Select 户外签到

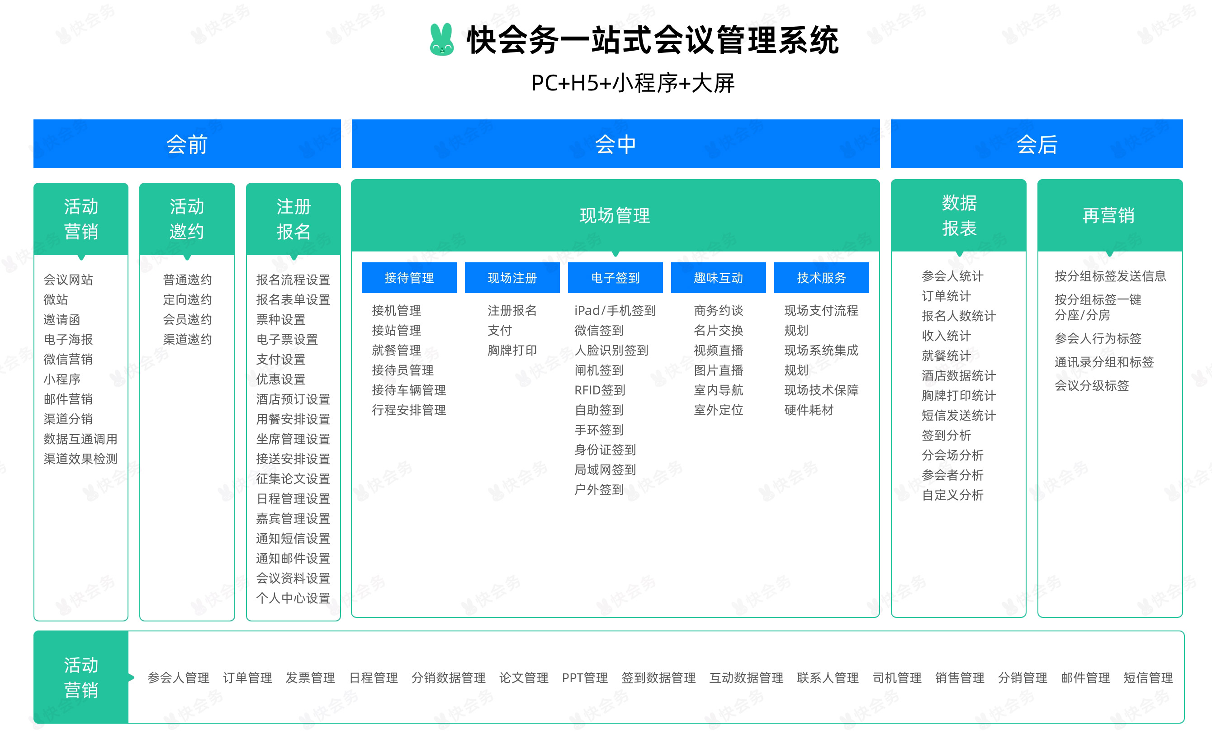599,489
